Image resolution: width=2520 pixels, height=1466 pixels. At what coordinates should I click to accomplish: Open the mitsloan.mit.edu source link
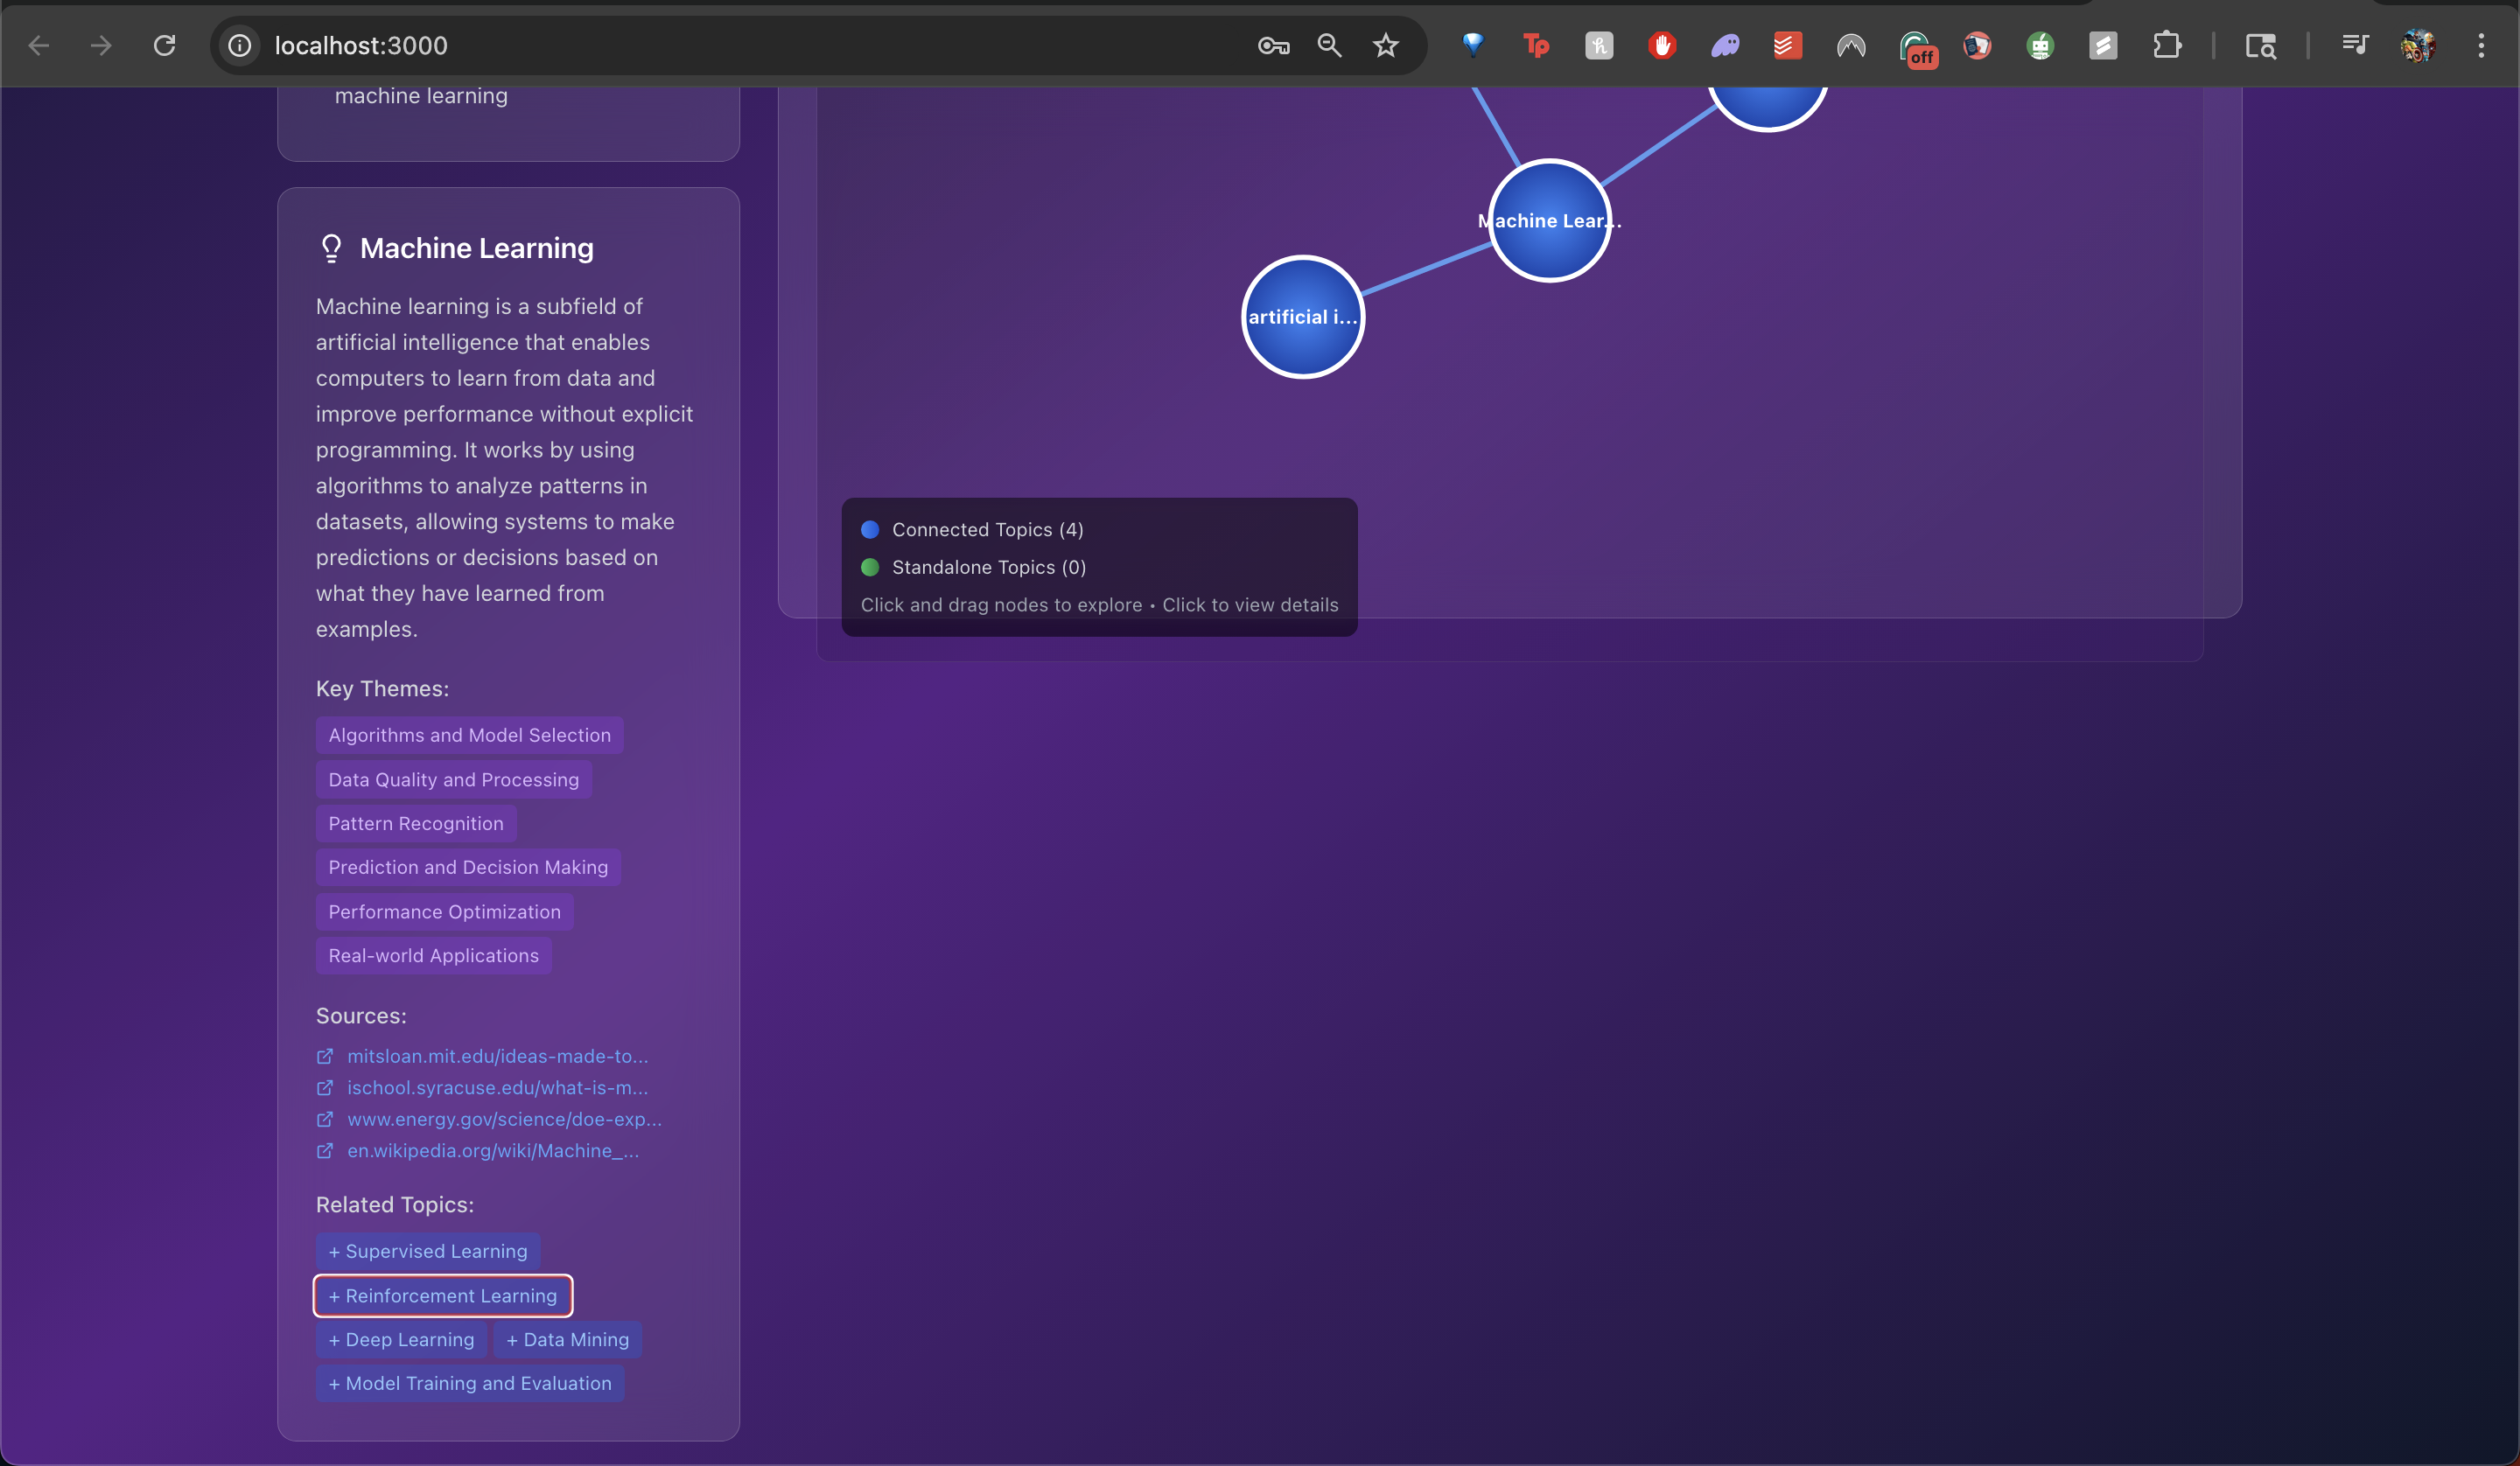[497, 1056]
